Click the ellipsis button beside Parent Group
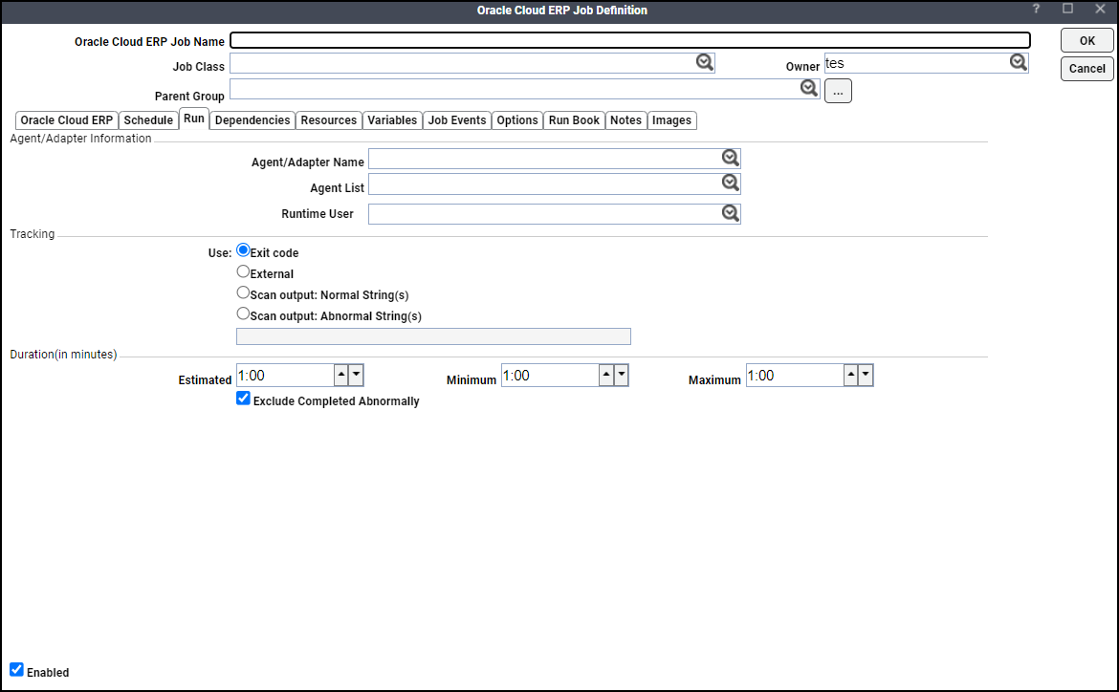 click(838, 92)
